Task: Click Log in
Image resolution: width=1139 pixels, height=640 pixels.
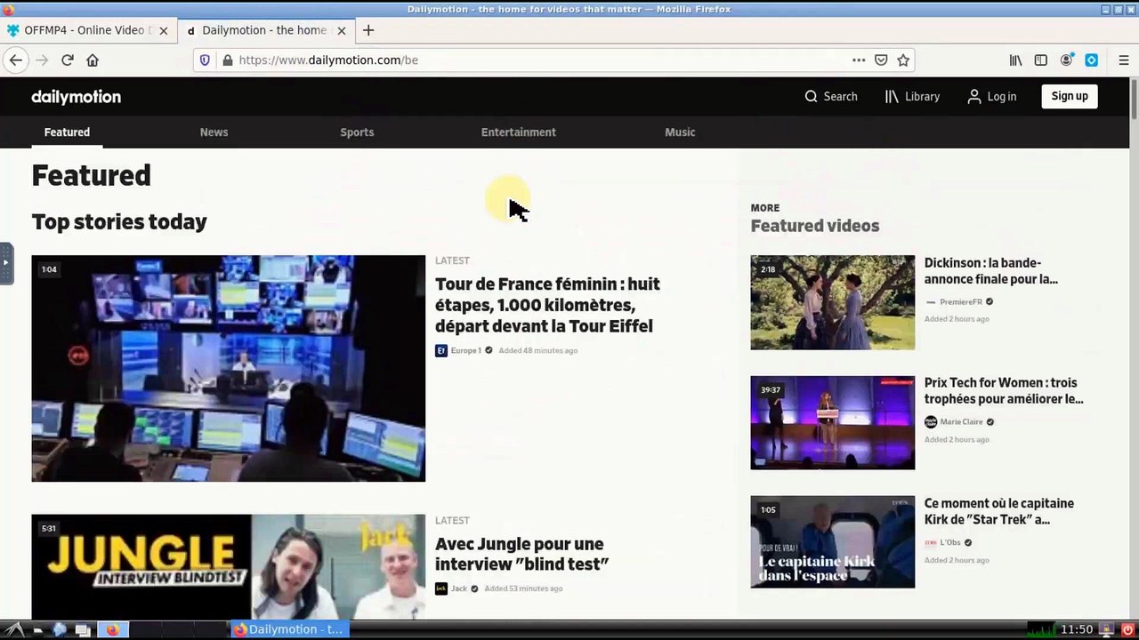Action: 991,96
